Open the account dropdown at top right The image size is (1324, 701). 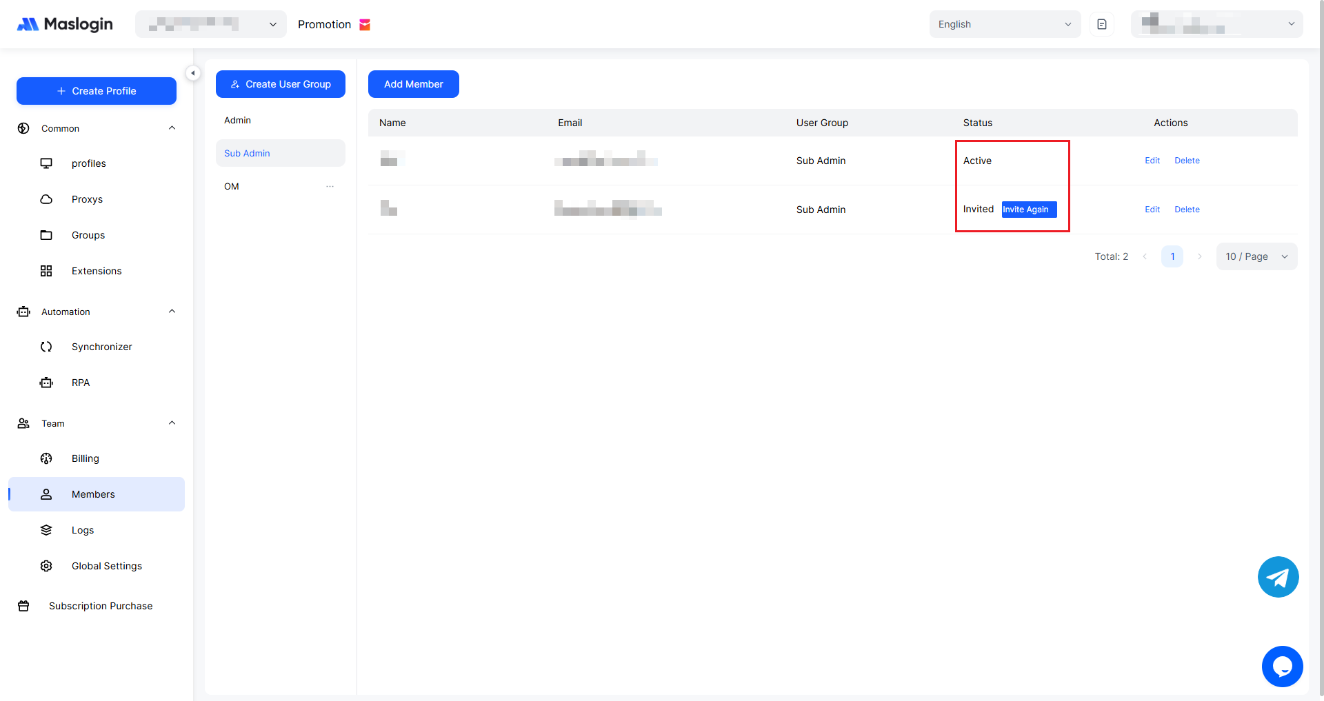pos(1216,24)
